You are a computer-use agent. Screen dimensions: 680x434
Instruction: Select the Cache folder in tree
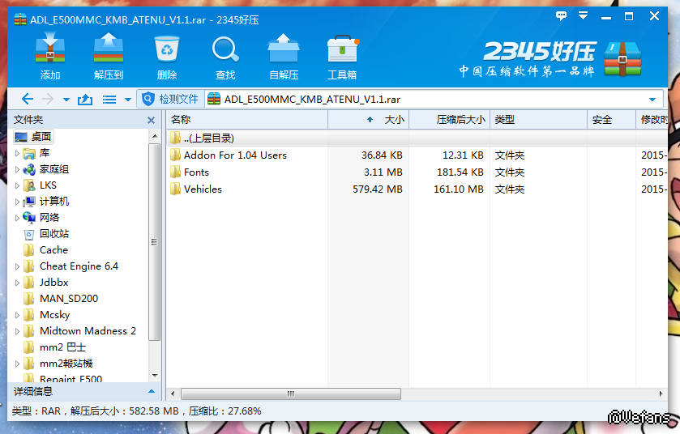45,250
